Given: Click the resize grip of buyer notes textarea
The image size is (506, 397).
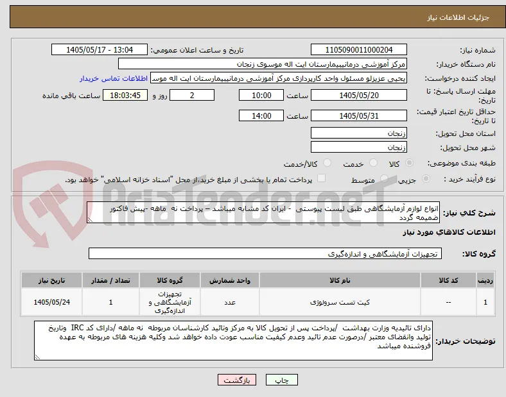Looking at the screenshot, I should click(37, 357).
